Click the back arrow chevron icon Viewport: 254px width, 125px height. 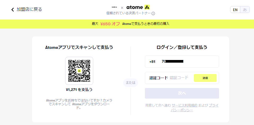click(x=13, y=10)
